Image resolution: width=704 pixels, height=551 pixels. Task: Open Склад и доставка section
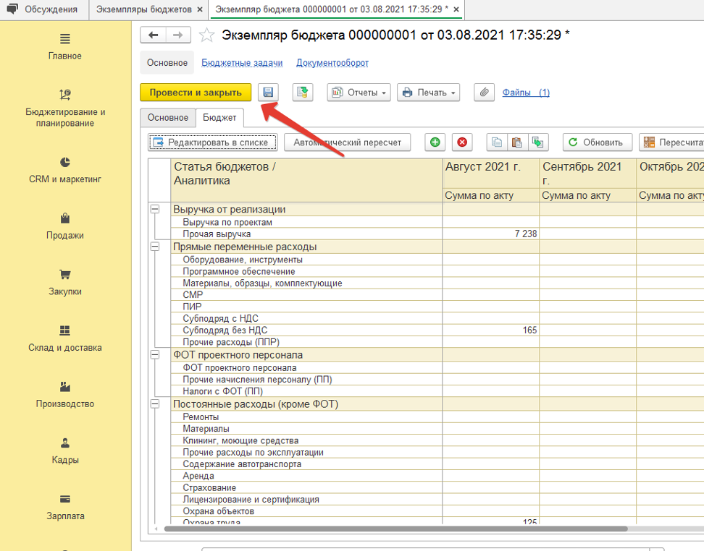click(x=65, y=338)
